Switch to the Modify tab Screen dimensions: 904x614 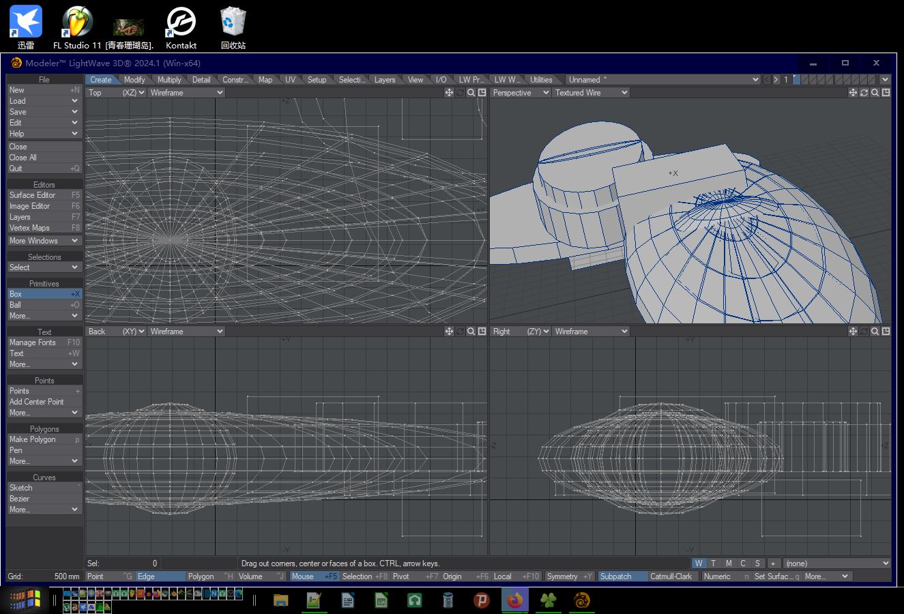click(x=134, y=79)
